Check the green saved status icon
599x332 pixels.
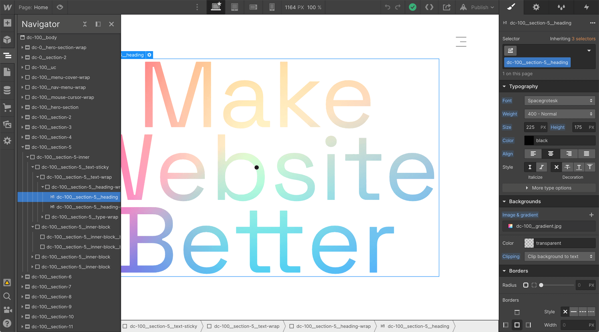(413, 7)
